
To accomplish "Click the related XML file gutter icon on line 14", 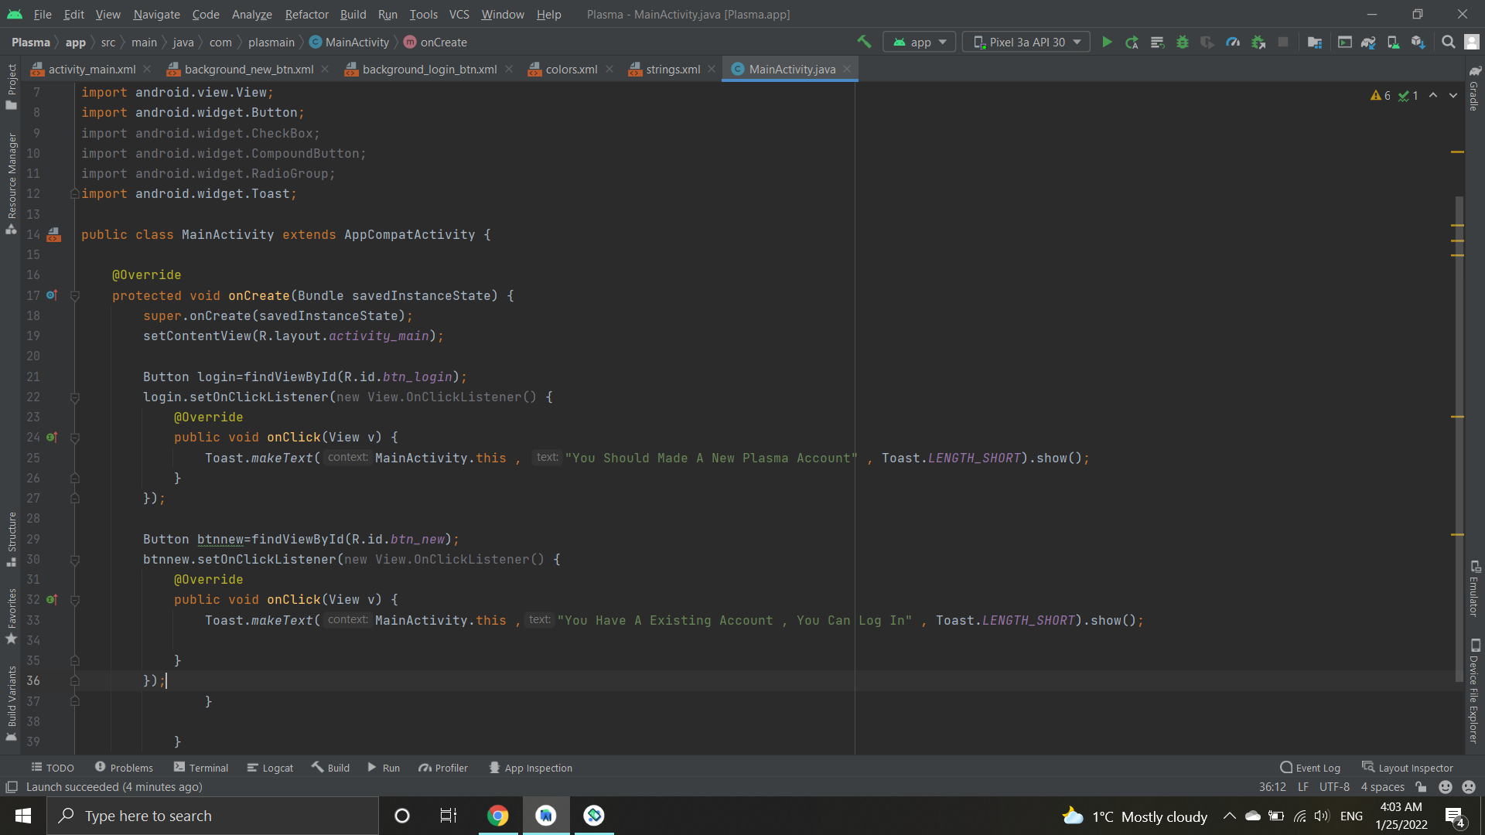I will point(53,234).
